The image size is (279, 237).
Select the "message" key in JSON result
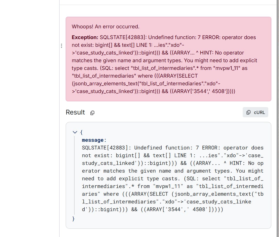coord(93,140)
